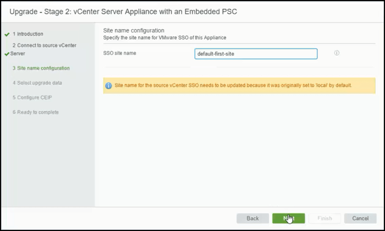Click the SSO site name label

tap(119, 53)
